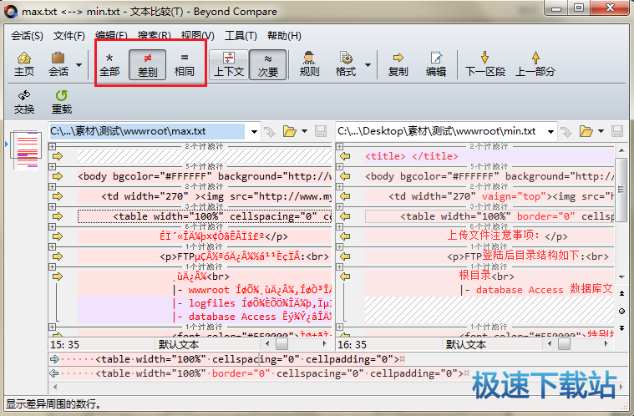
Task: Open the 编辑(E) menu
Action: click(x=111, y=36)
